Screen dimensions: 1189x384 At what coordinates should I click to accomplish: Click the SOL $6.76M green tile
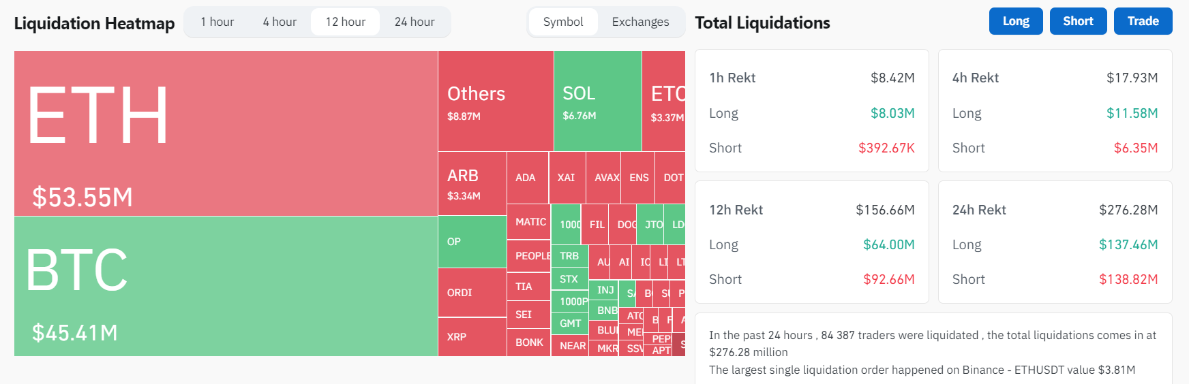pyautogui.click(x=597, y=101)
